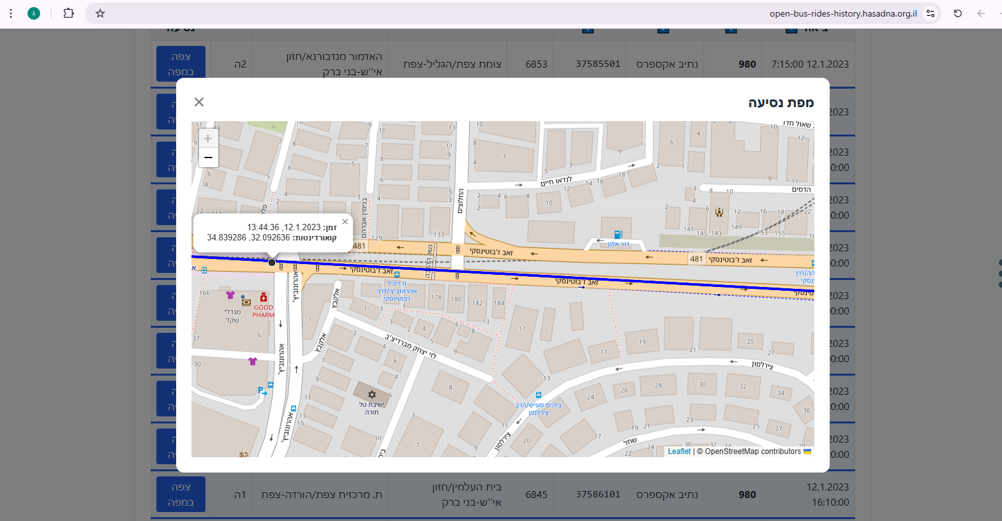Click the bus stop icon beside the parking icon
This screenshot has height=521, width=1002.
tap(271, 385)
